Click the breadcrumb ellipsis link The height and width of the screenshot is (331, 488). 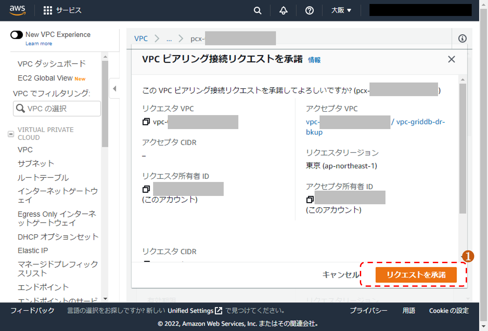169,39
